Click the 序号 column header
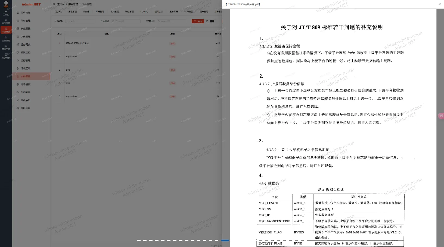 click(60, 34)
